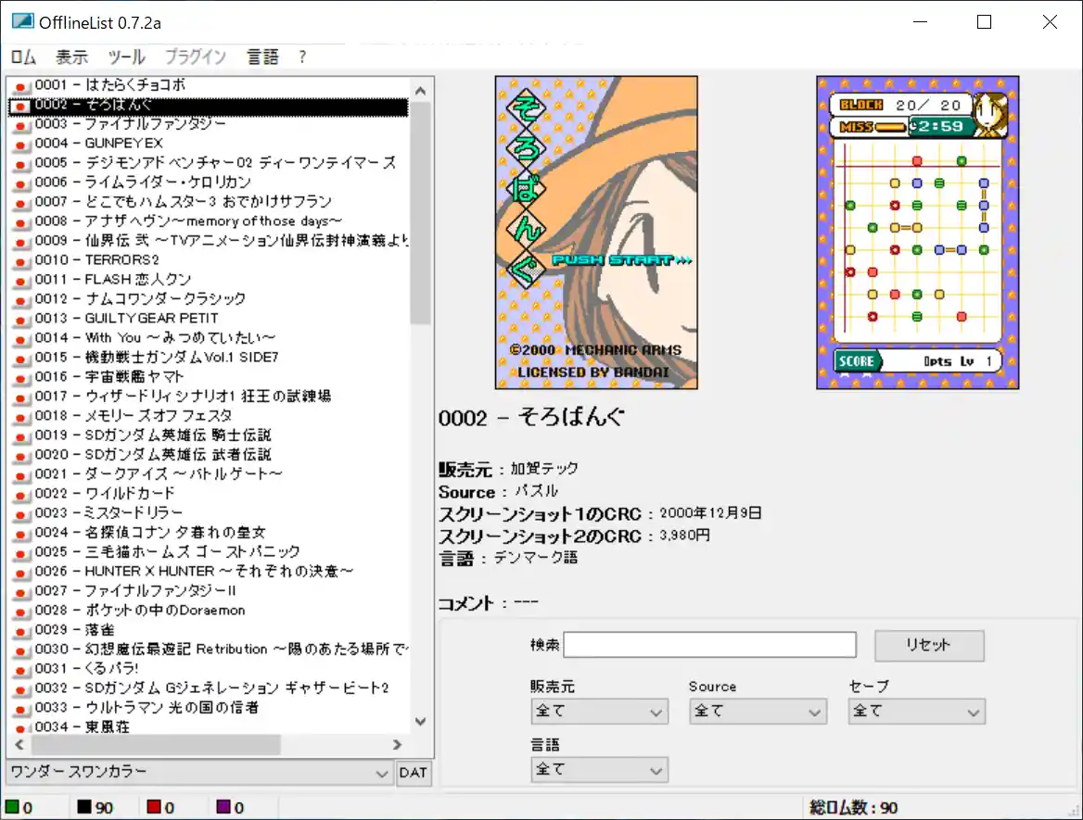Click red status icon of 0016 宇宙戦艦ヤマト
This screenshot has width=1083, height=820.
click(20, 378)
